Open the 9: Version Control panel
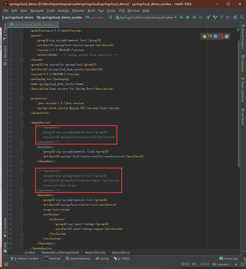 (x=24, y=259)
